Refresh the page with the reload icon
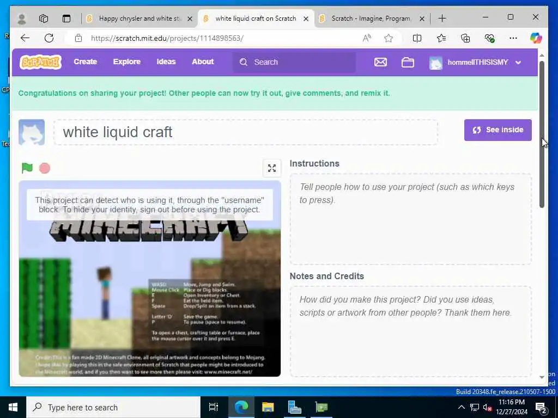 pyautogui.click(x=49, y=38)
